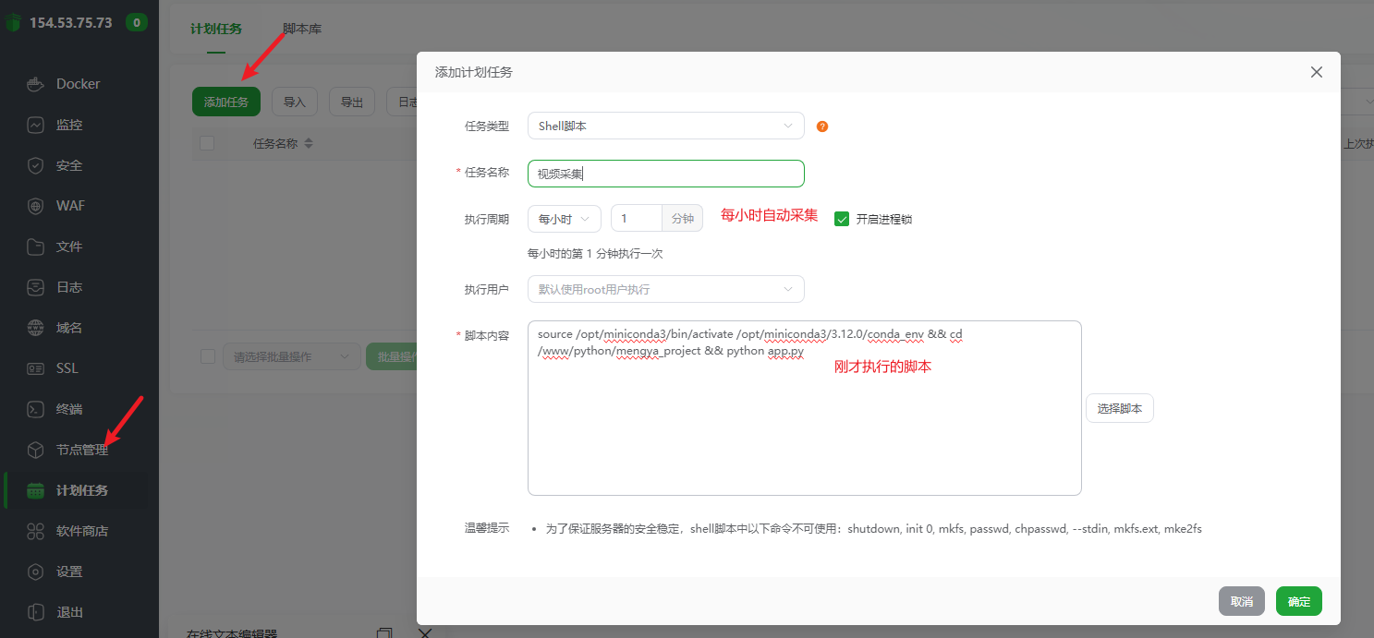Click the orange help icon beside 任务类型

822,126
